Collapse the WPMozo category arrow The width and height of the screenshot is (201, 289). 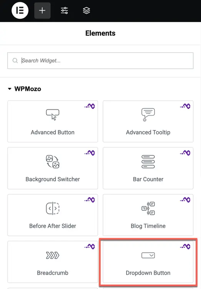(x=10, y=89)
